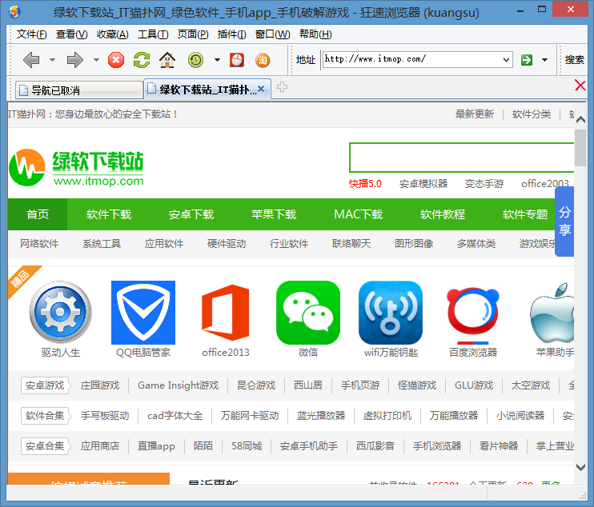This screenshot has width=594, height=507.
Task: Go to 软件下载 in green nav bar
Action: point(109,214)
